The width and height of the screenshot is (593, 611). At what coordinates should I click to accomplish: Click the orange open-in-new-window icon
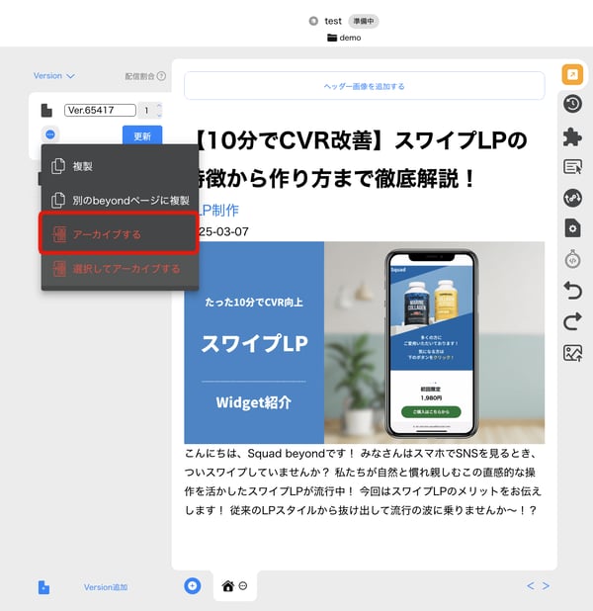(x=571, y=74)
